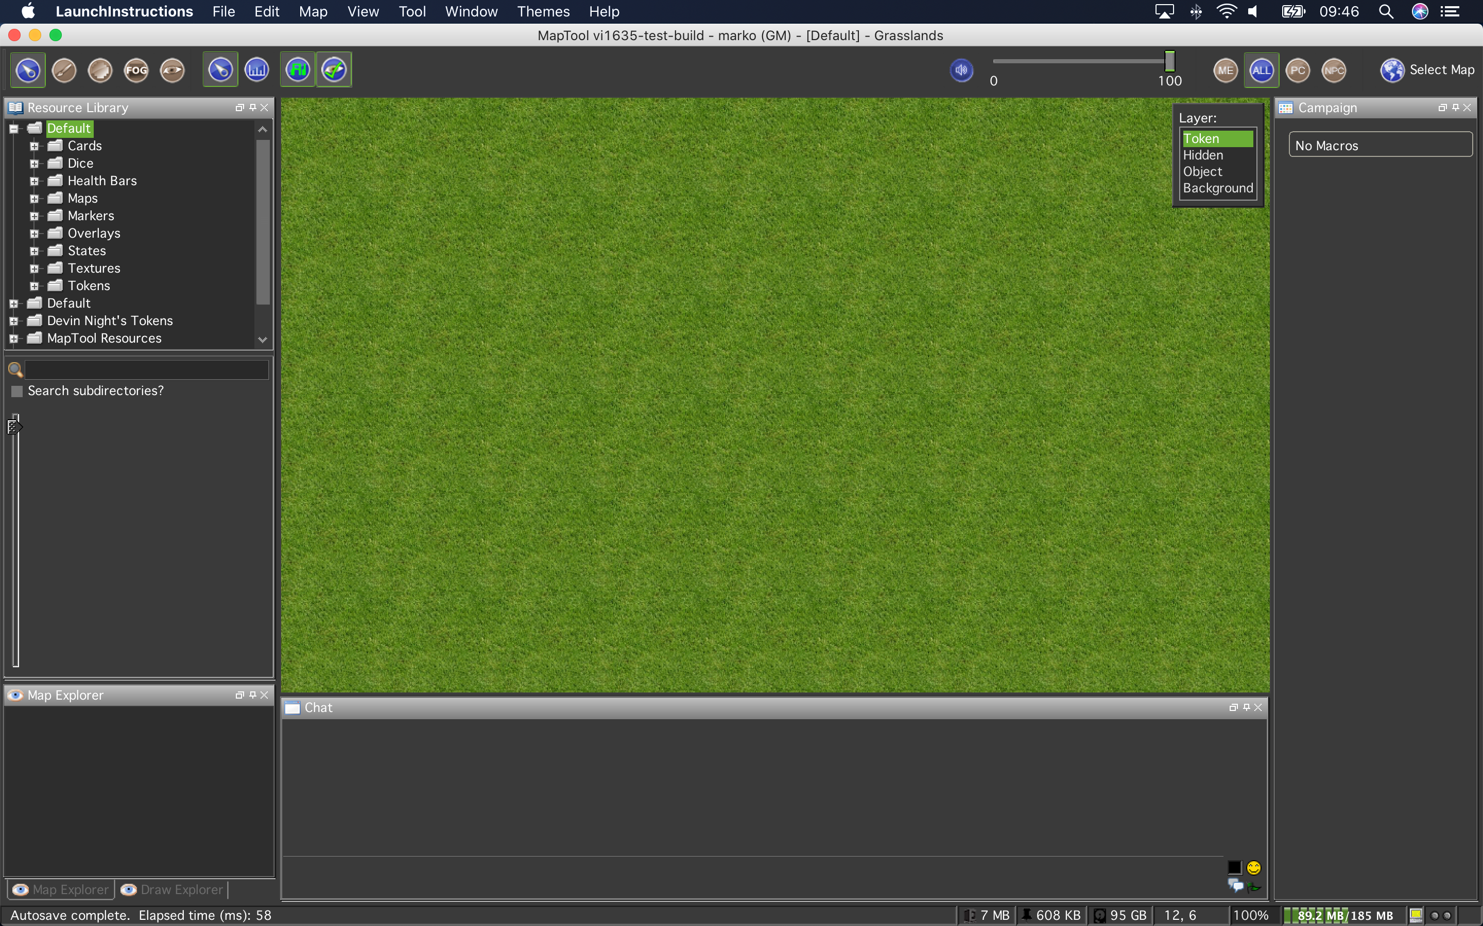Toggle chat typing notification bubbles icon
This screenshot has height=926, width=1483.
click(x=1235, y=885)
